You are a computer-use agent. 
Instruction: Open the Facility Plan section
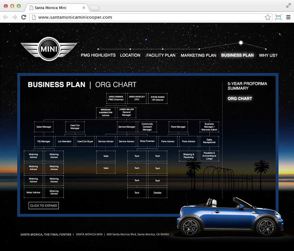tap(161, 55)
